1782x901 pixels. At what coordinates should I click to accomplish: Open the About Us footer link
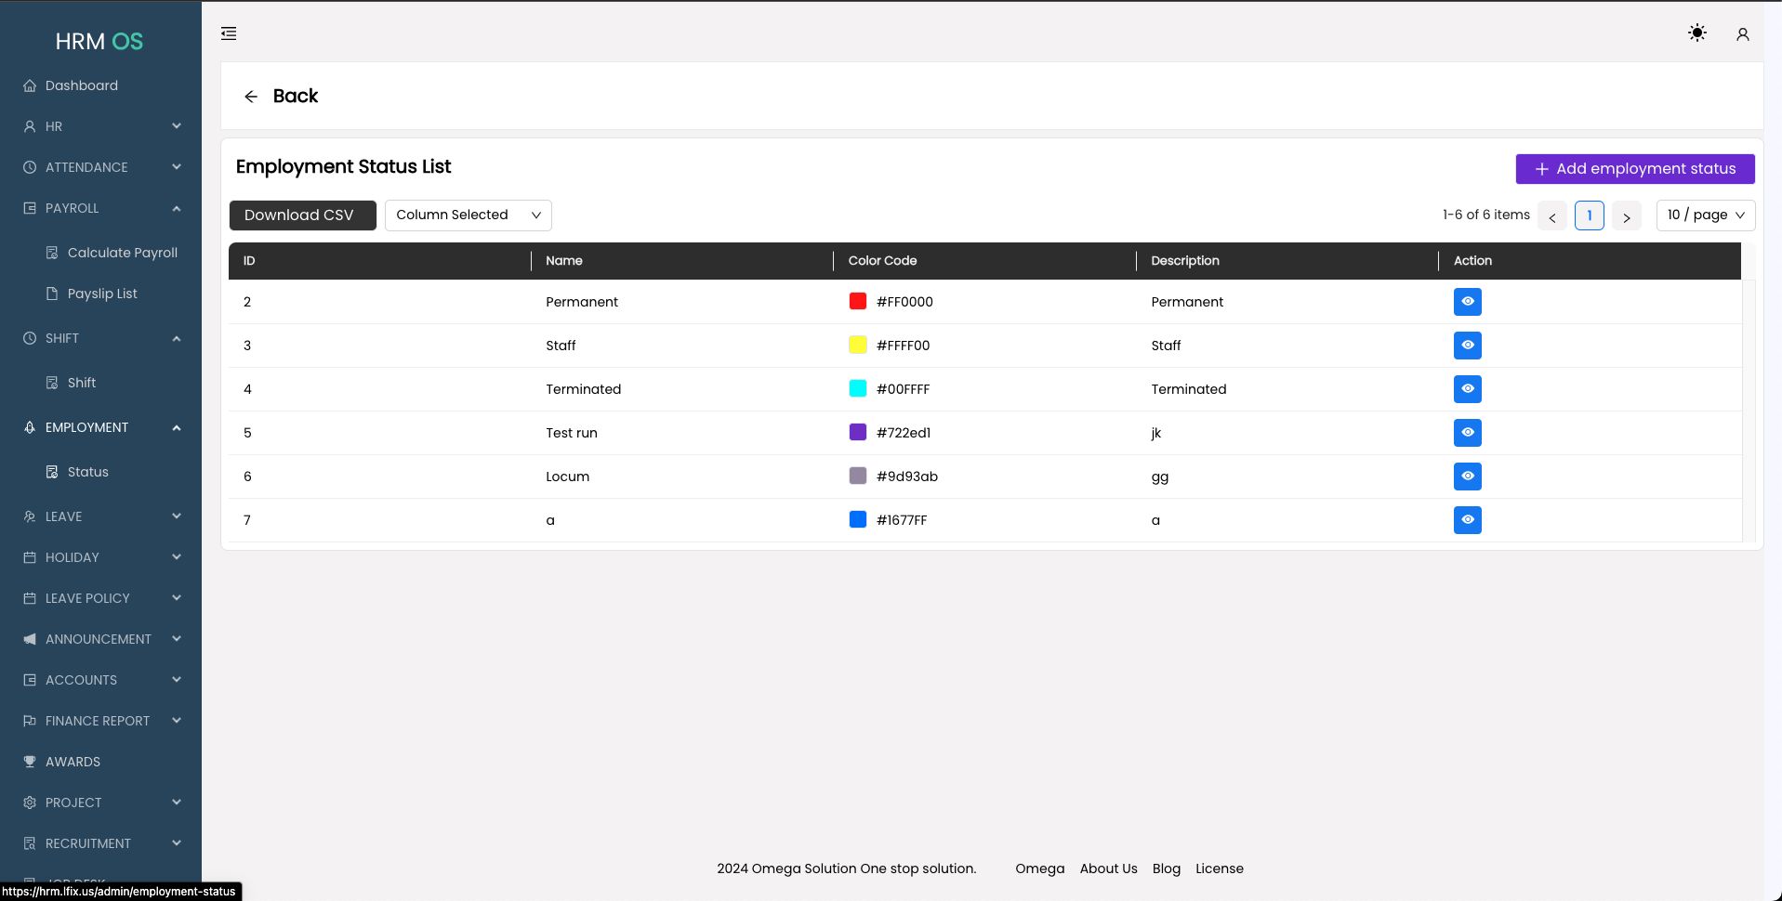[1108, 869]
